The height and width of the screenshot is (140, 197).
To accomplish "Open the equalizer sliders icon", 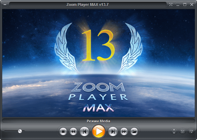I will pyautogui.click(x=182, y=131).
